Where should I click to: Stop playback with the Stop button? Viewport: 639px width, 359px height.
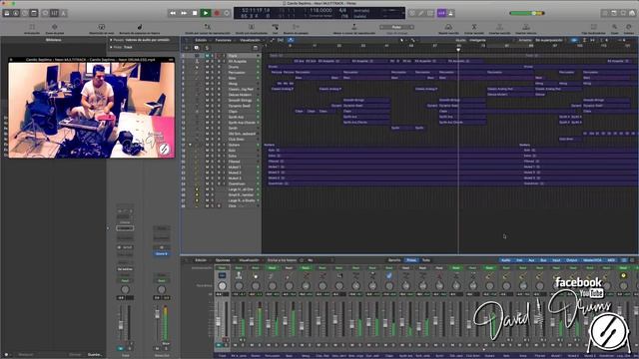195,13
